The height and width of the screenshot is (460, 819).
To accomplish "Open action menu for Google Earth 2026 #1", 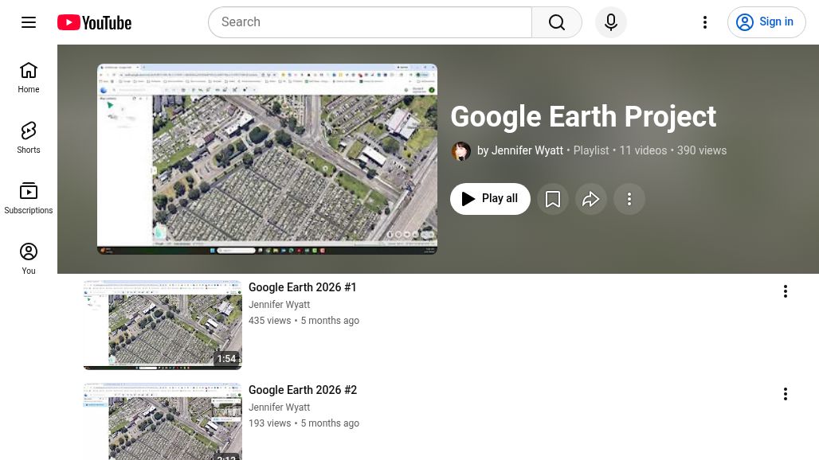I will click(785, 291).
